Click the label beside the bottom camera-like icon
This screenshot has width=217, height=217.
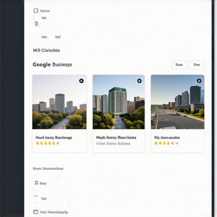click(x=54, y=212)
